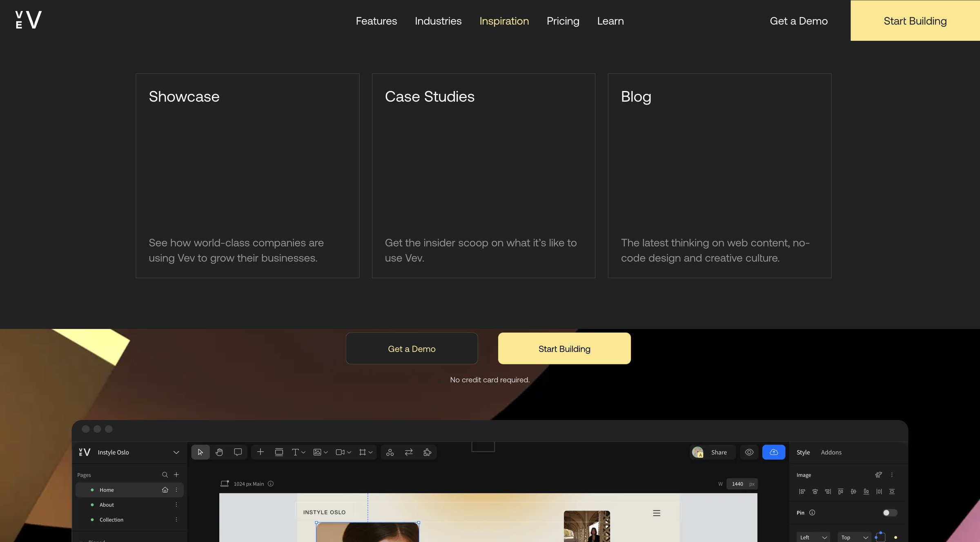
Task: Click the align horizontal center icon
Action: pyautogui.click(x=815, y=491)
